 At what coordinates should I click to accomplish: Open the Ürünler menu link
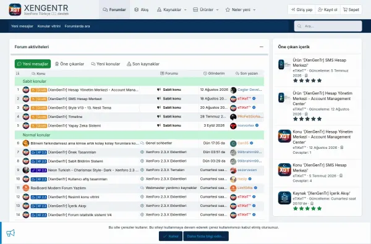(203, 10)
